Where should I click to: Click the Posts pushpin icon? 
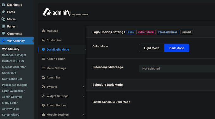click(x=3, y=12)
